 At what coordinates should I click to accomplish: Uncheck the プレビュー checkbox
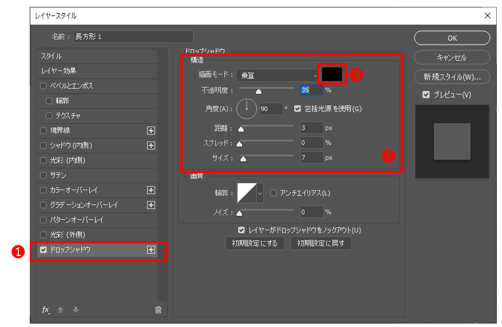tap(426, 94)
